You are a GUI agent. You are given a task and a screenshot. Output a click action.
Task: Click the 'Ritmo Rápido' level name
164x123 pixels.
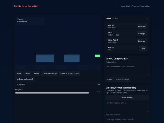pos(113,40)
